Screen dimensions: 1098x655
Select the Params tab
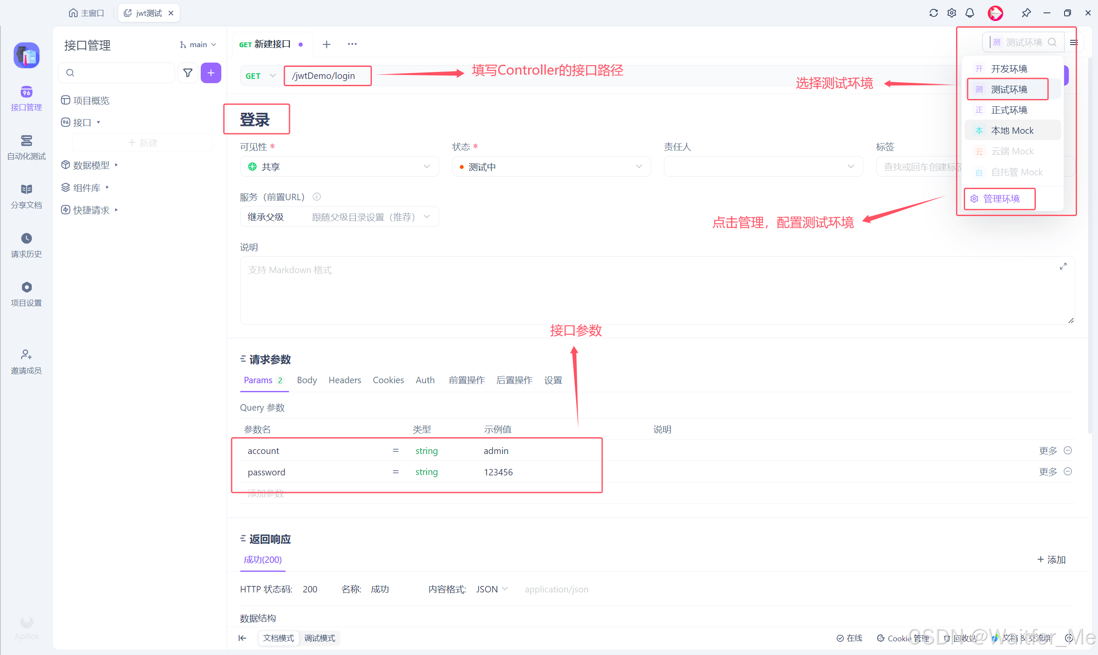point(264,381)
